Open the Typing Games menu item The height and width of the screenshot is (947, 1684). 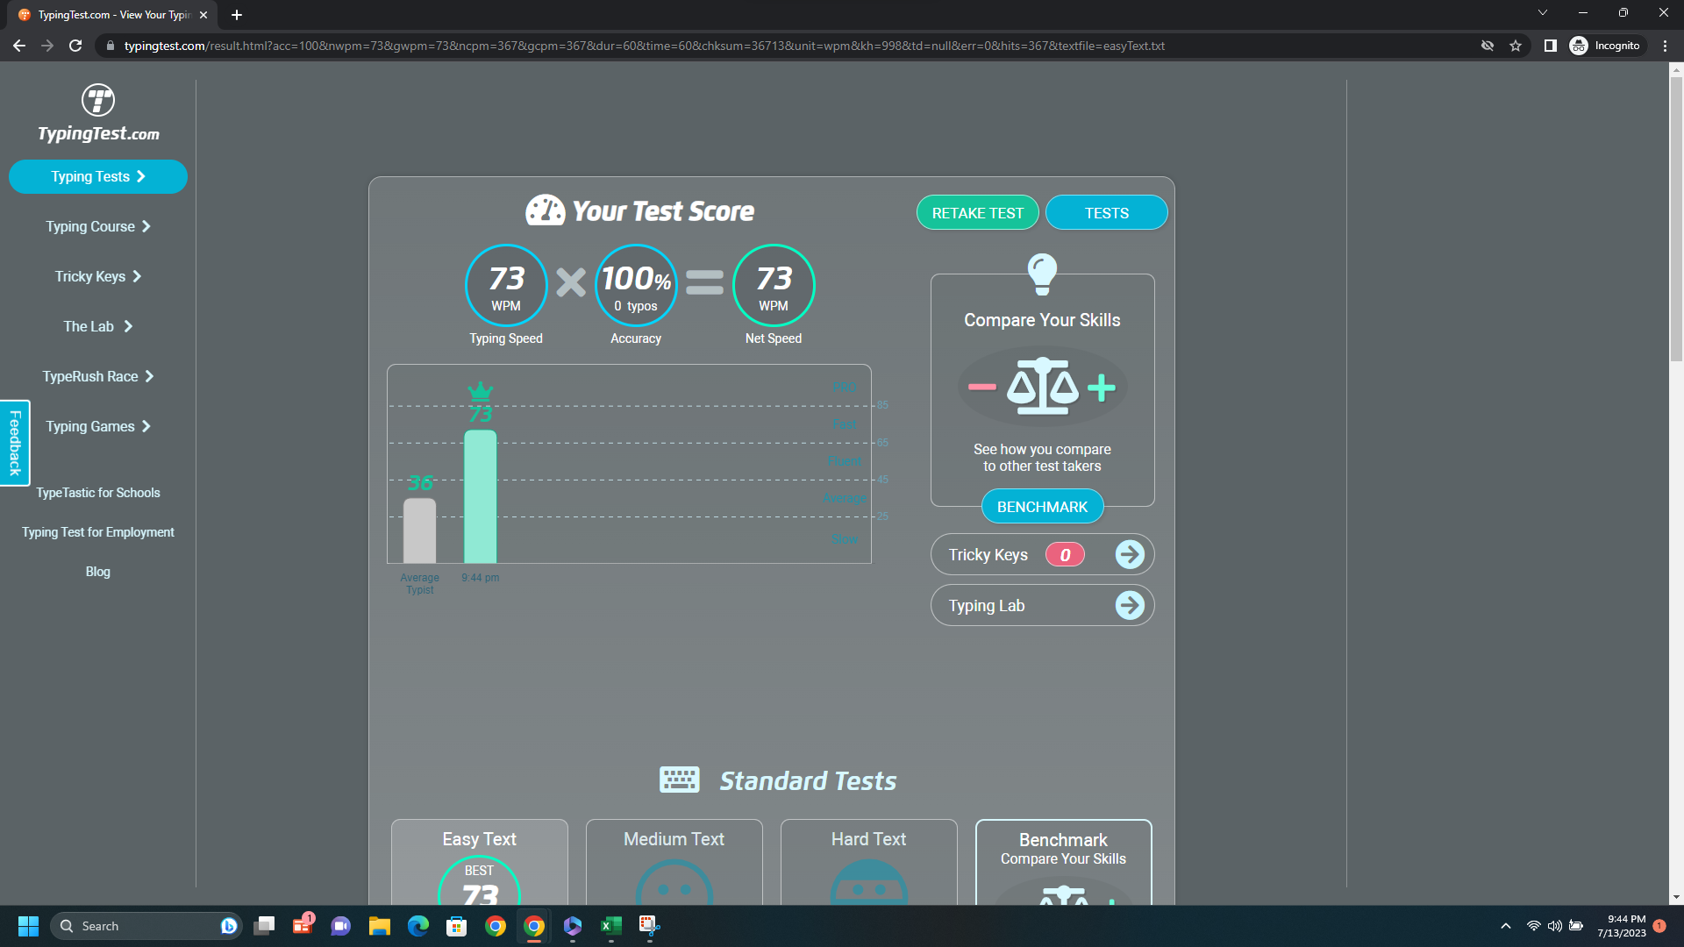click(98, 426)
